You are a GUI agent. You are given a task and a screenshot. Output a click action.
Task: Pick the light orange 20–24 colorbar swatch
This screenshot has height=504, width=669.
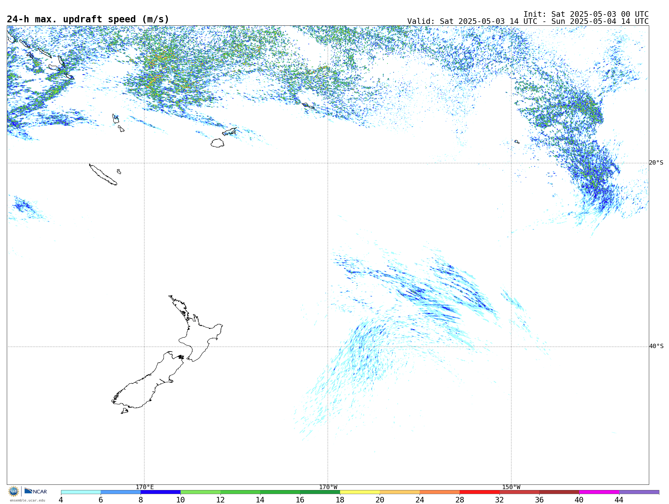400,492
